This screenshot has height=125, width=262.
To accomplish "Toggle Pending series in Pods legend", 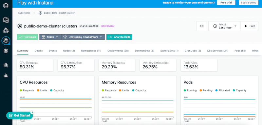I will (206, 90).
